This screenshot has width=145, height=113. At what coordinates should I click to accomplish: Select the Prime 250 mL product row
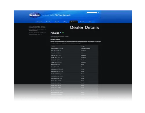75,53
